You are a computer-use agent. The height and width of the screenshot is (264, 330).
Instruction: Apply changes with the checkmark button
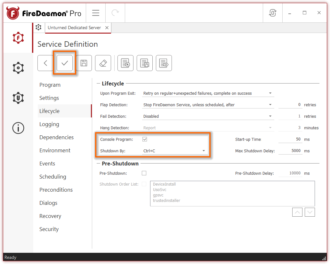[x=65, y=63]
